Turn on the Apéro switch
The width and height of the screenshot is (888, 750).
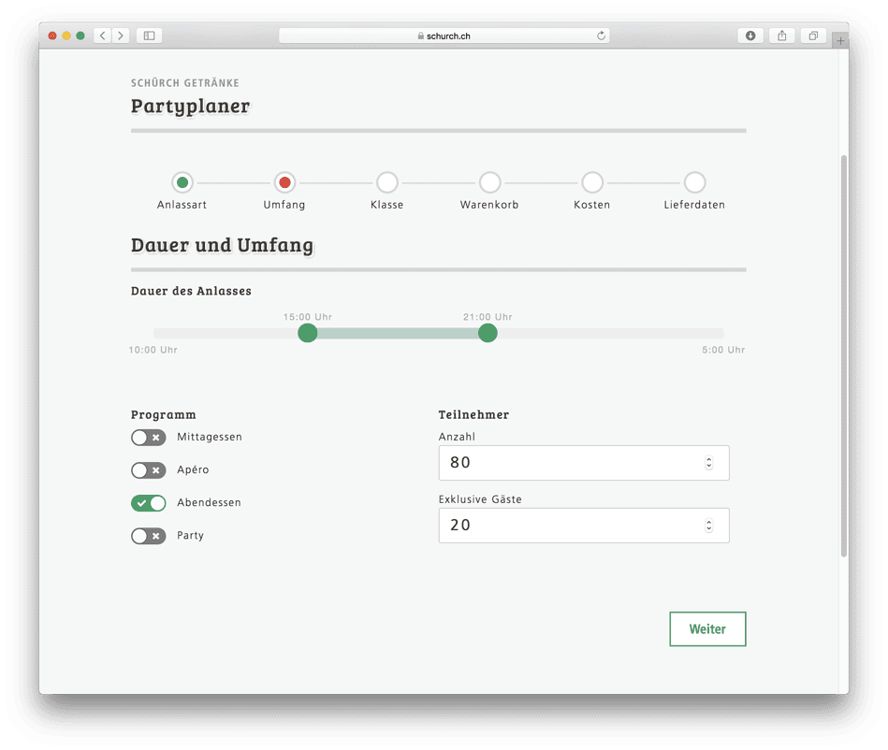click(x=148, y=469)
